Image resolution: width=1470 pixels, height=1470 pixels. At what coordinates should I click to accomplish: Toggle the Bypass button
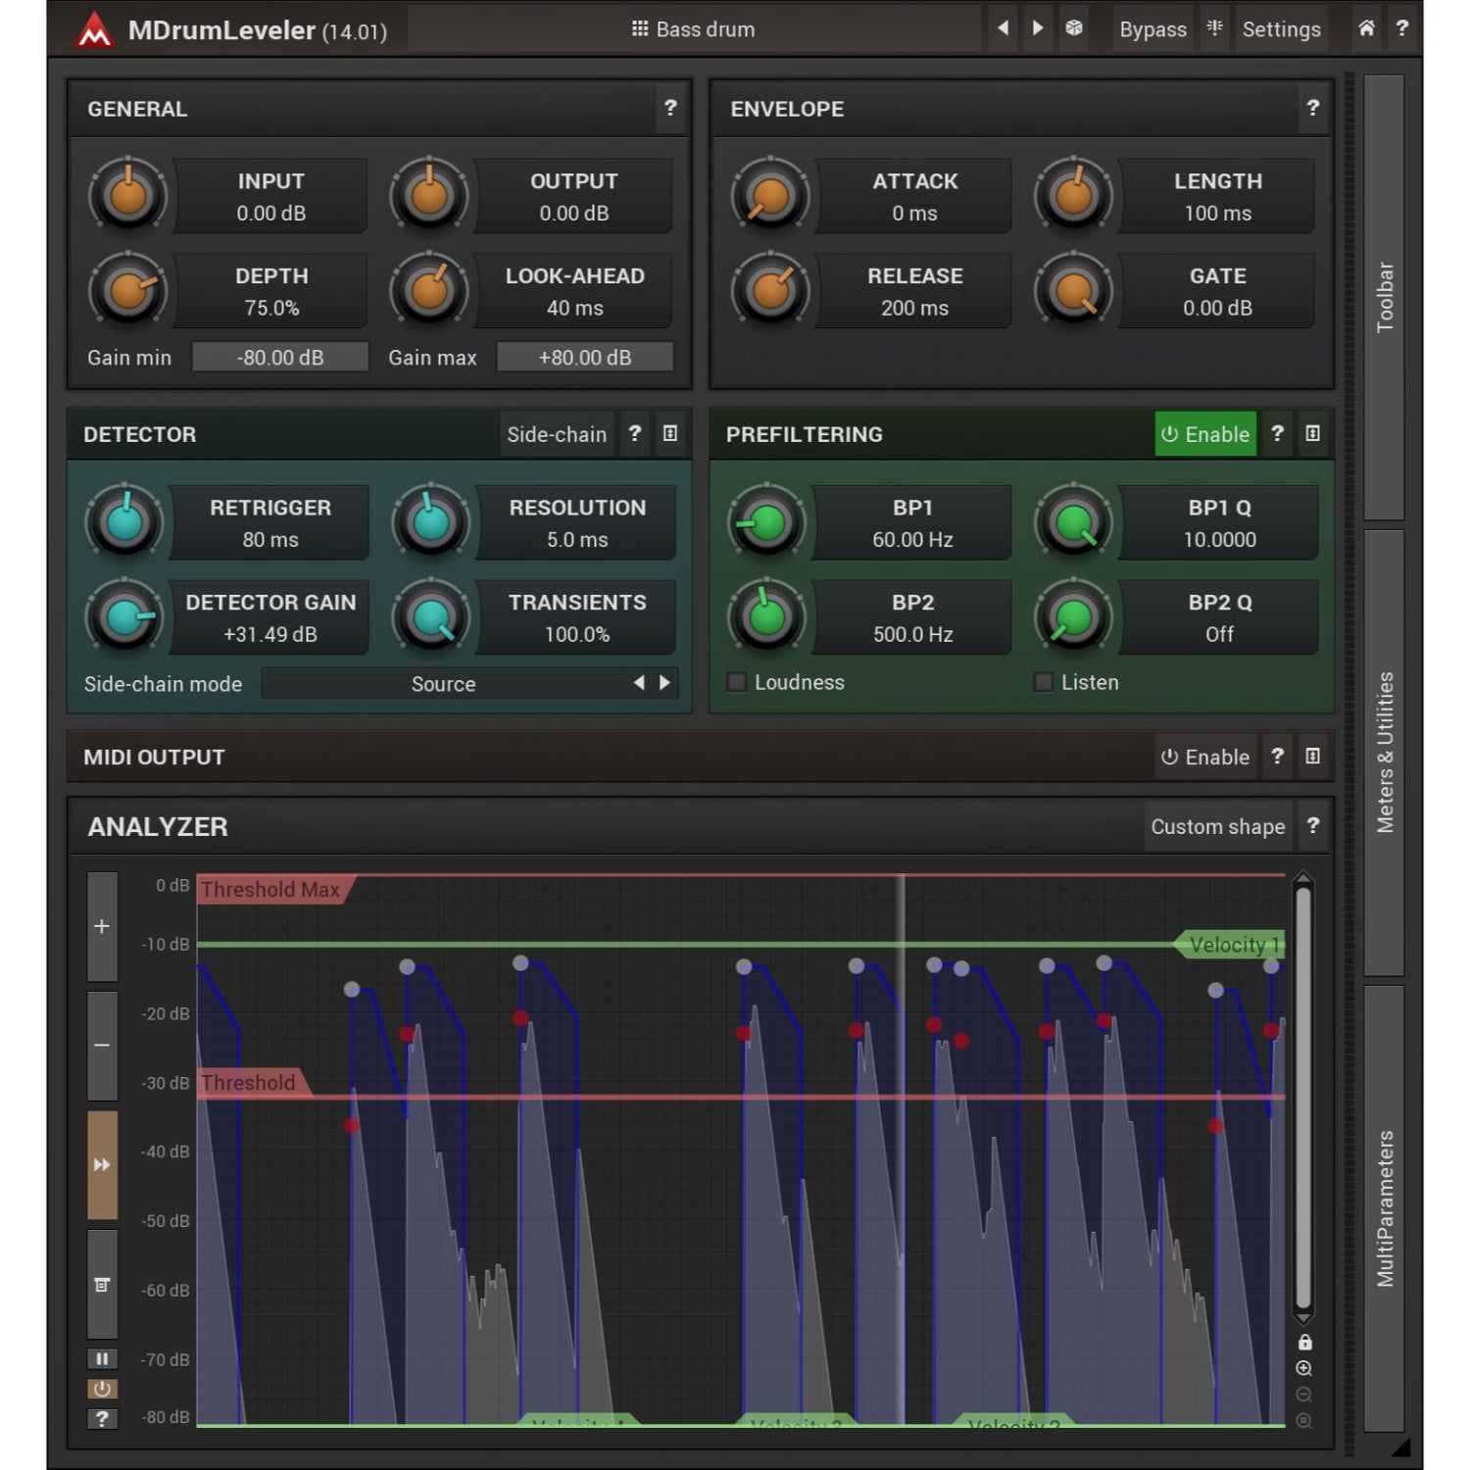coord(1152,29)
